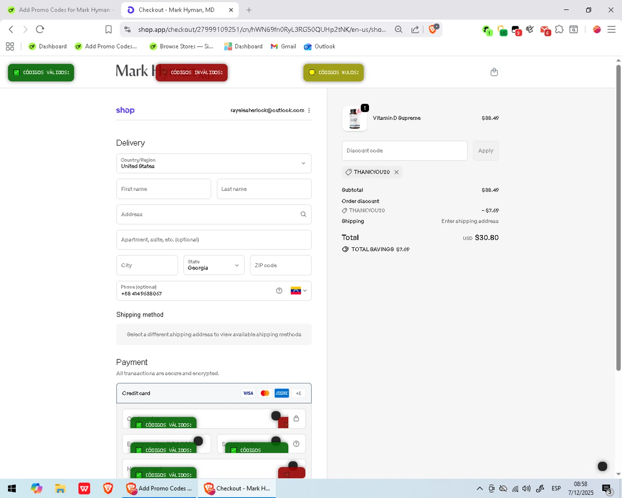
Task: Show phone number help icon
Action: click(279, 291)
